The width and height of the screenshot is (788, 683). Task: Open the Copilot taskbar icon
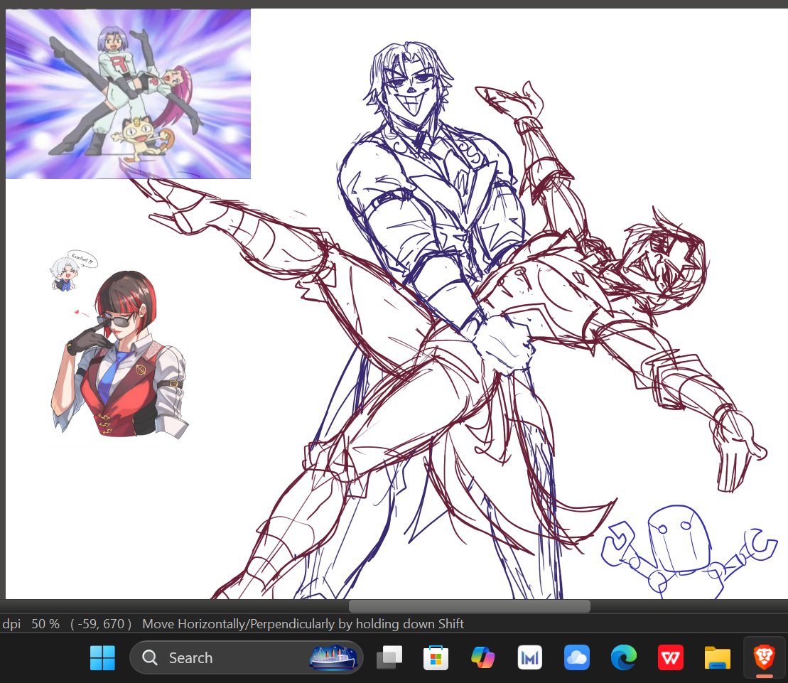(483, 657)
